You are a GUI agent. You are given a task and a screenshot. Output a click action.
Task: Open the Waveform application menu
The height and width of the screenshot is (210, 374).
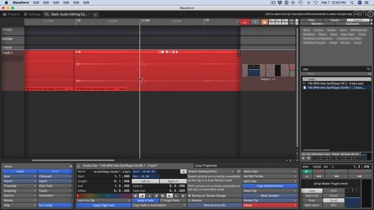21,2
